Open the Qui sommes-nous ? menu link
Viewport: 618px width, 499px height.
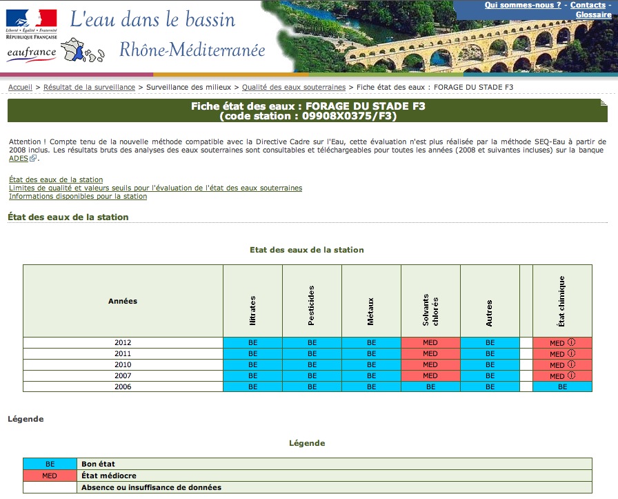[x=523, y=5]
